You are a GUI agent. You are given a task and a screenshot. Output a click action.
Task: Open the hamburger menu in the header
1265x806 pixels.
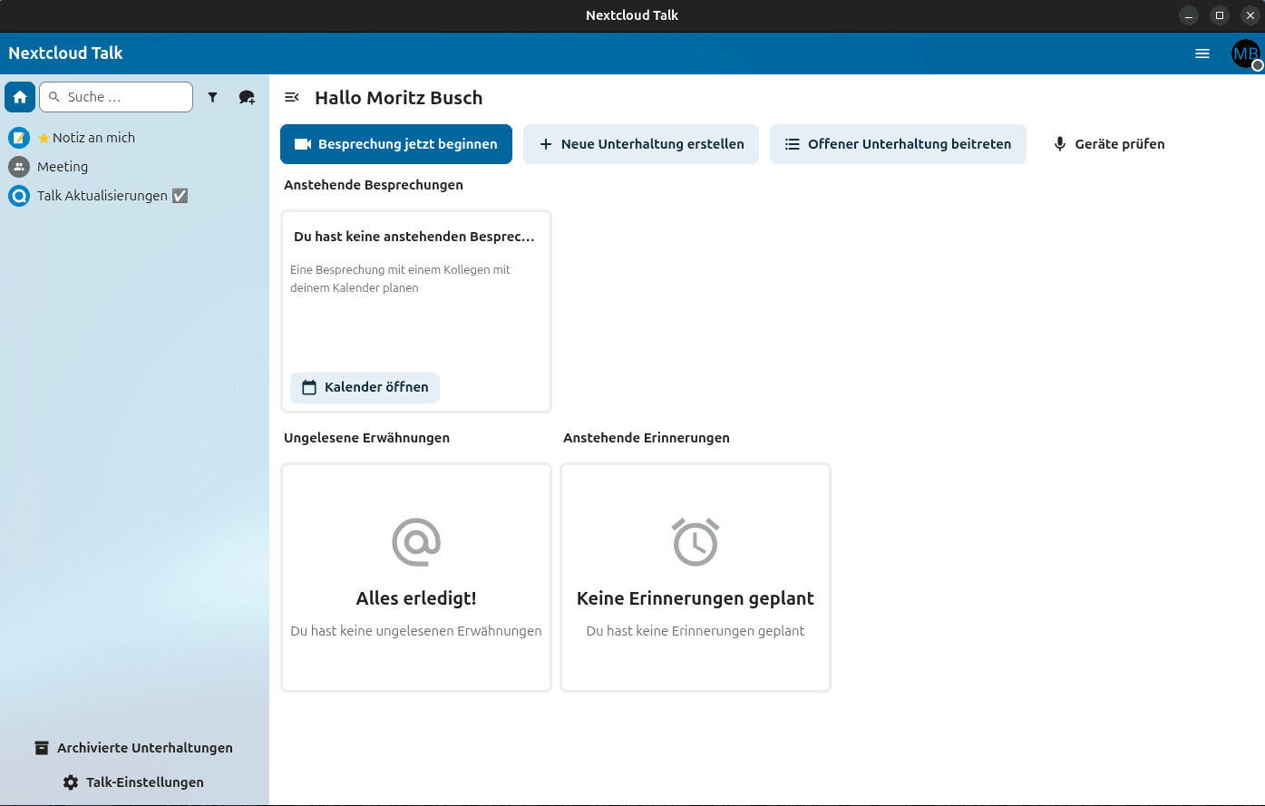click(x=1202, y=53)
